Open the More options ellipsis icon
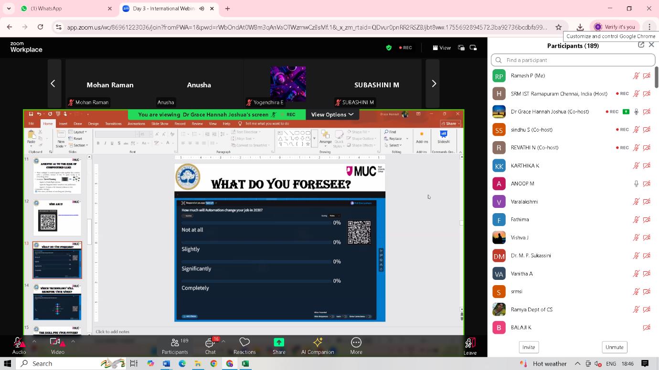Image resolution: width=659 pixels, height=370 pixels. coord(356,342)
